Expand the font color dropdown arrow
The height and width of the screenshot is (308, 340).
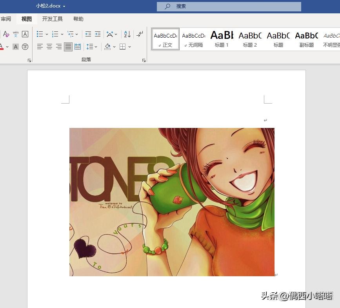click(7, 47)
